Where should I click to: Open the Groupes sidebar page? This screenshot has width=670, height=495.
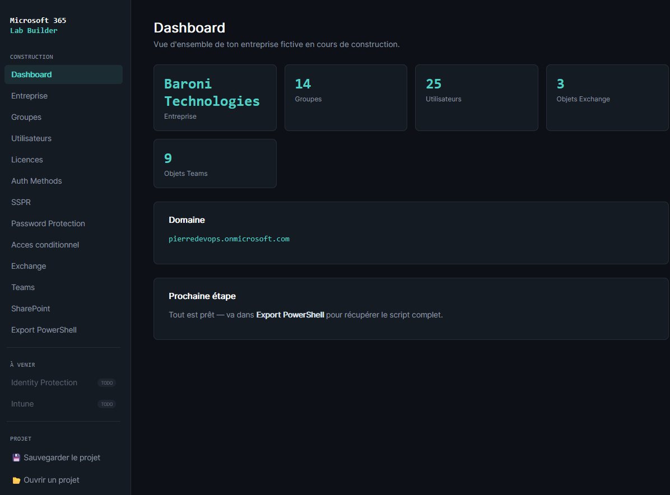click(64, 117)
